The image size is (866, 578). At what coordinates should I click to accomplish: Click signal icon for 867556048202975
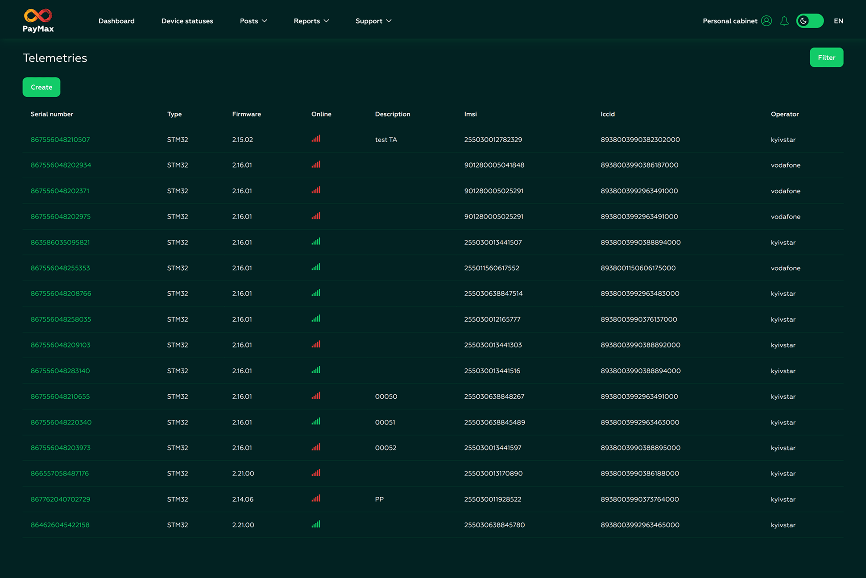pyautogui.click(x=316, y=216)
